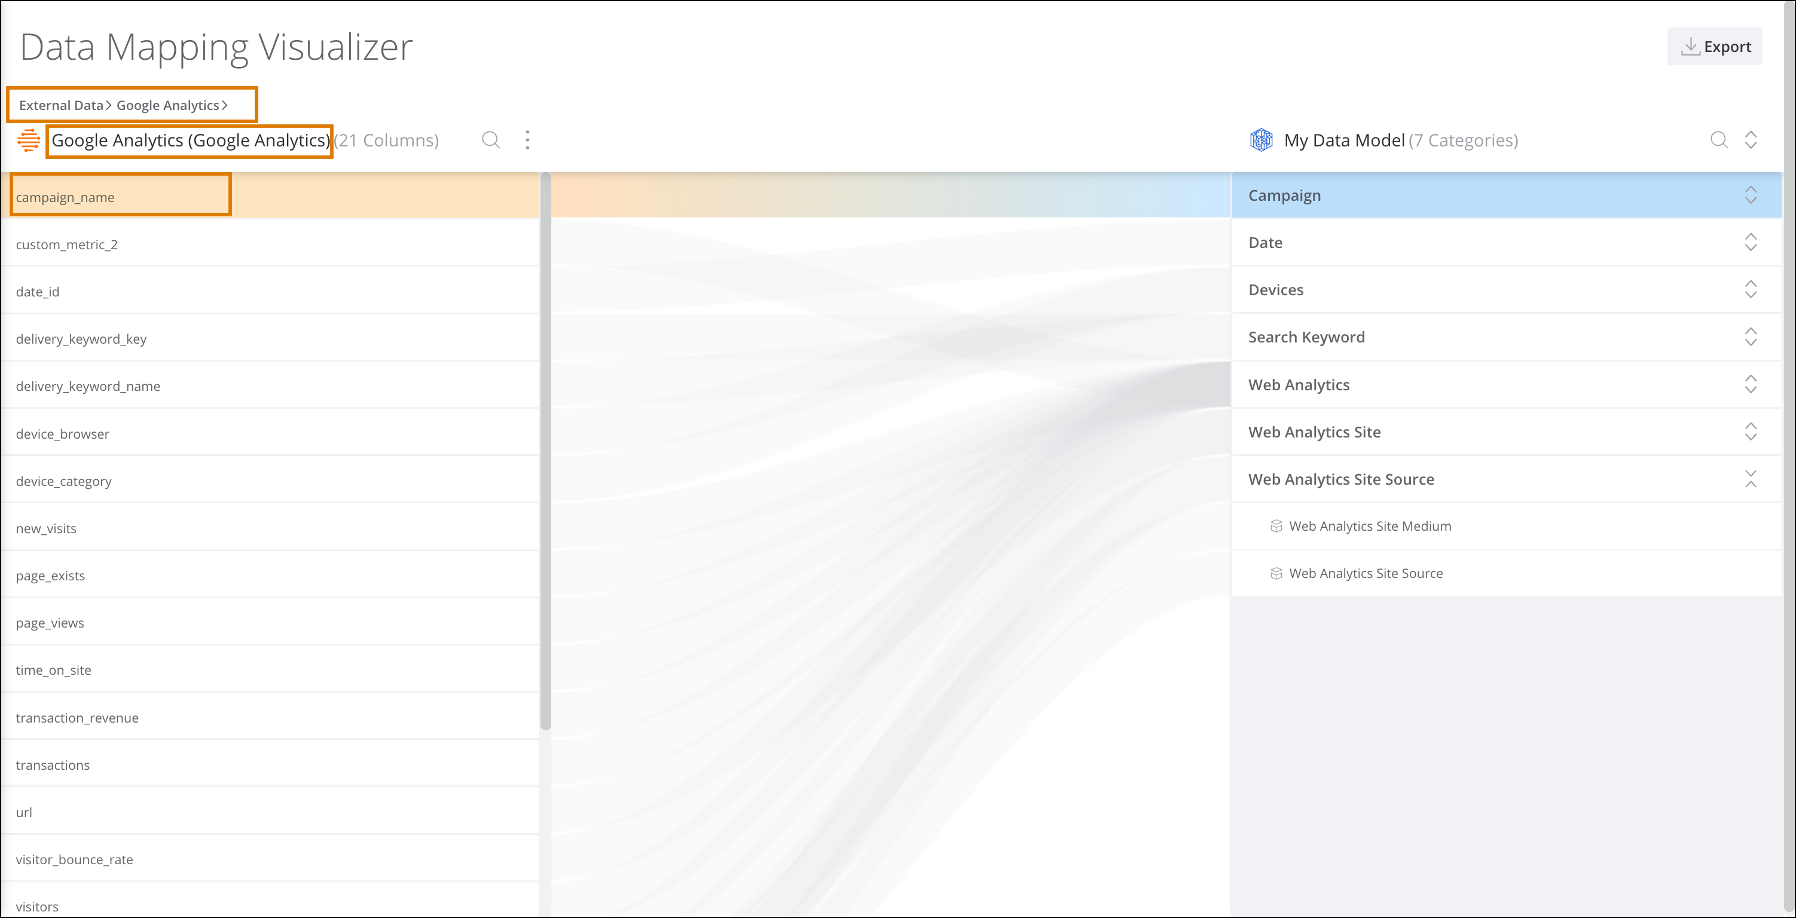Collapse the Web Analytics Site Source category
Screen dimensions: 1796x918
point(1751,479)
